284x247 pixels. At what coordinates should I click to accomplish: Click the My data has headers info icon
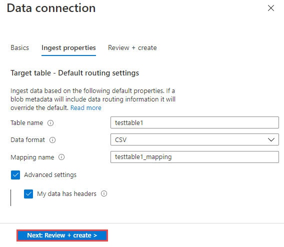point(104,193)
